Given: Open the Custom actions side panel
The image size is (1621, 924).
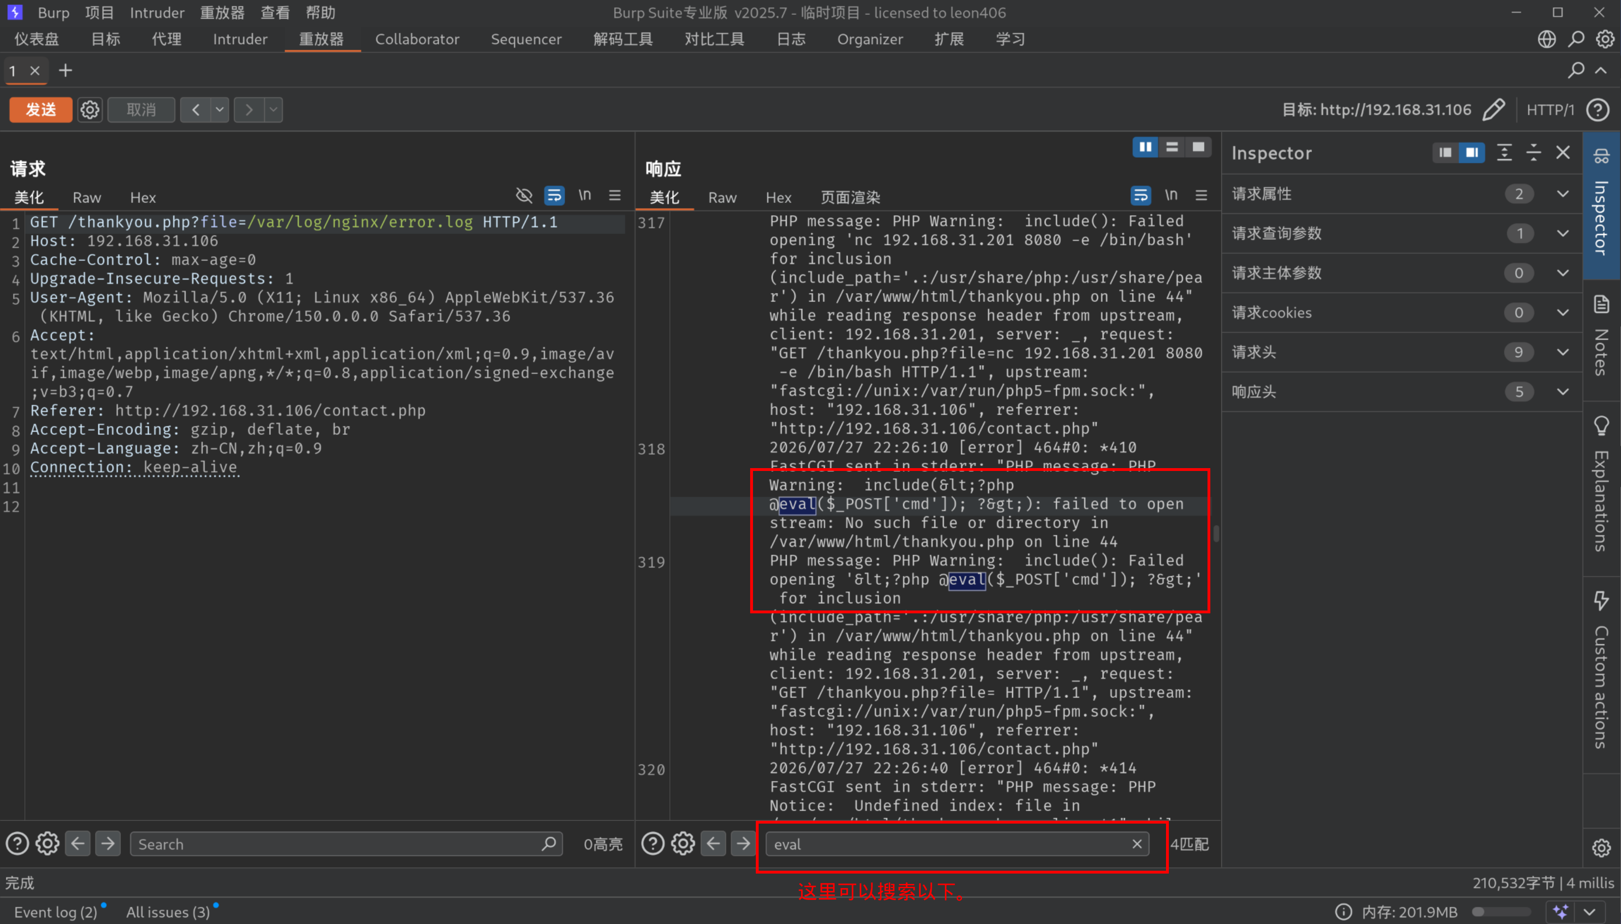Looking at the screenshot, I should [1601, 671].
